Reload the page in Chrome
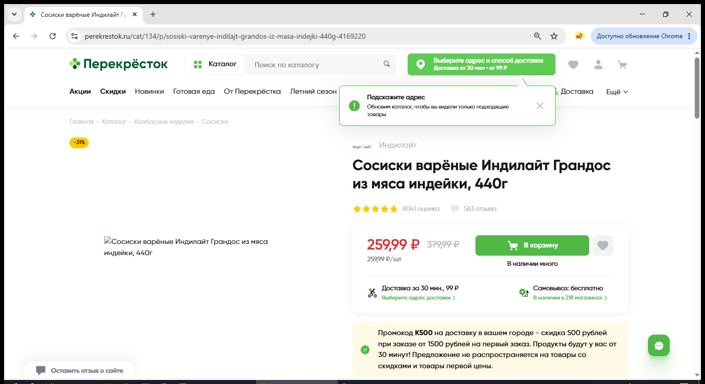This screenshot has height=384, width=705. pyautogui.click(x=53, y=36)
